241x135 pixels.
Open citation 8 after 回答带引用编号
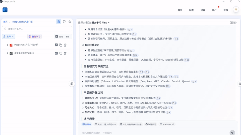(176, 39)
